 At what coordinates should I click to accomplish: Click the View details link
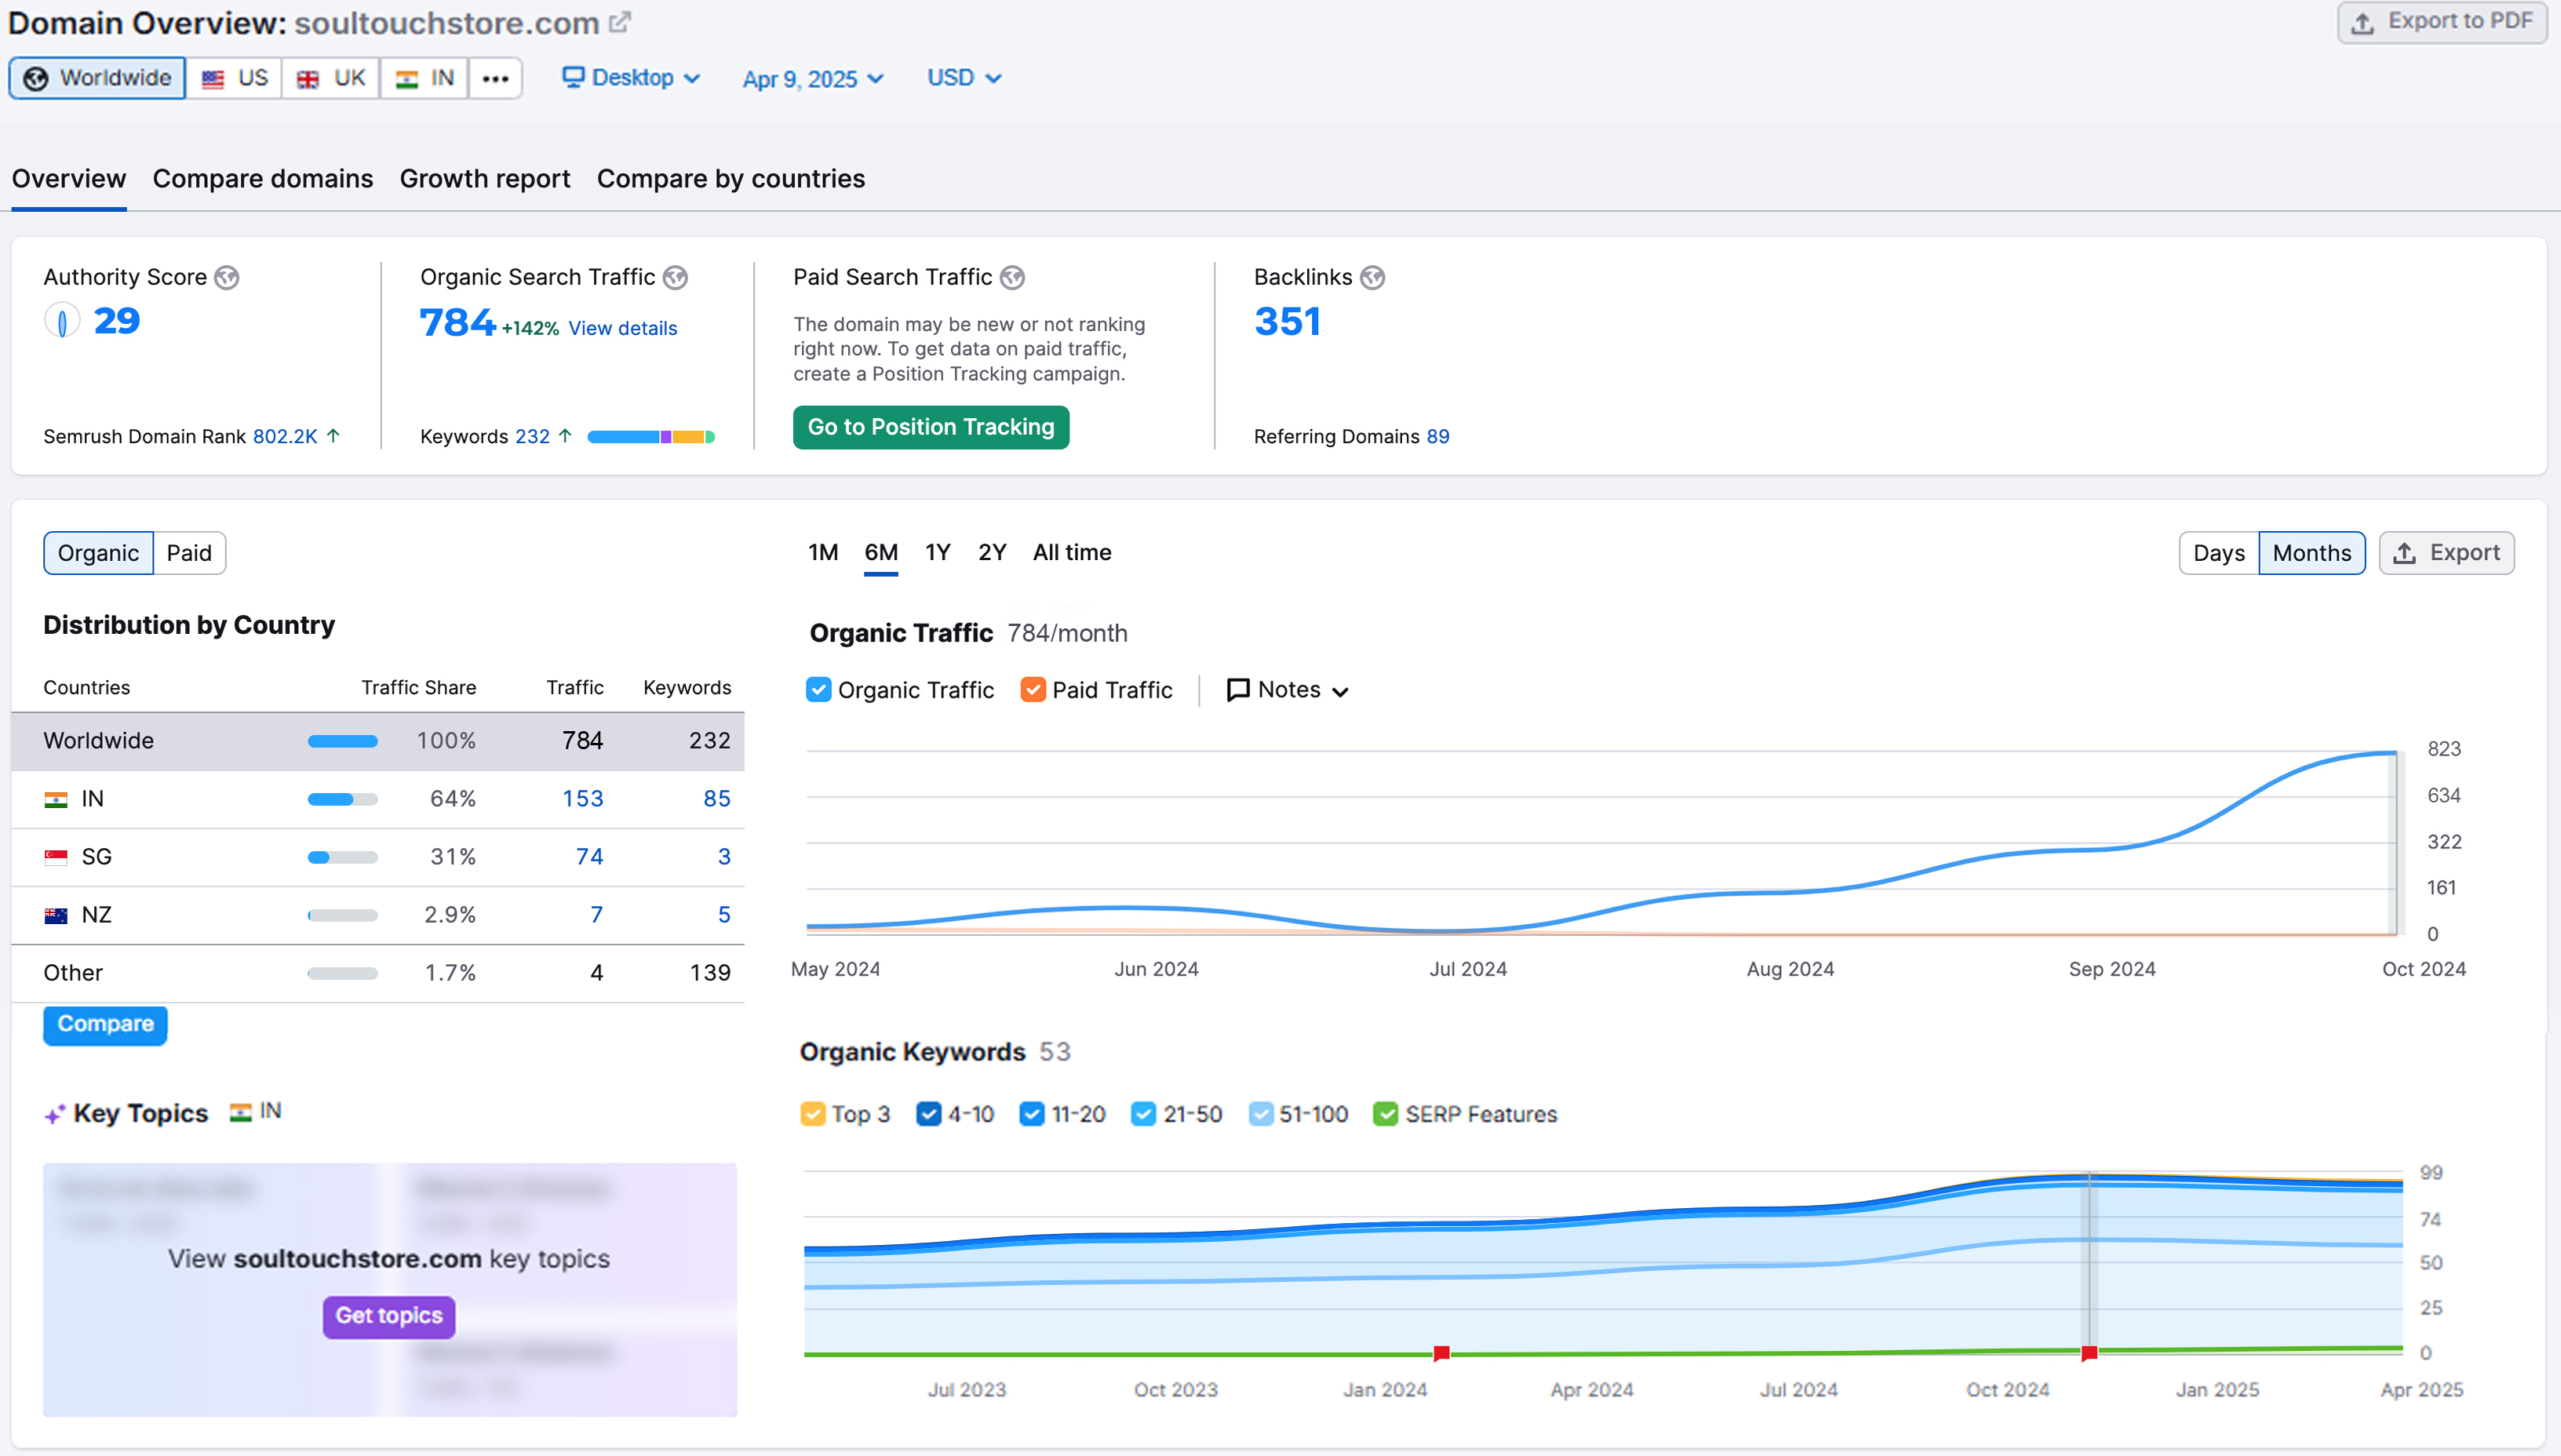pos(622,329)
